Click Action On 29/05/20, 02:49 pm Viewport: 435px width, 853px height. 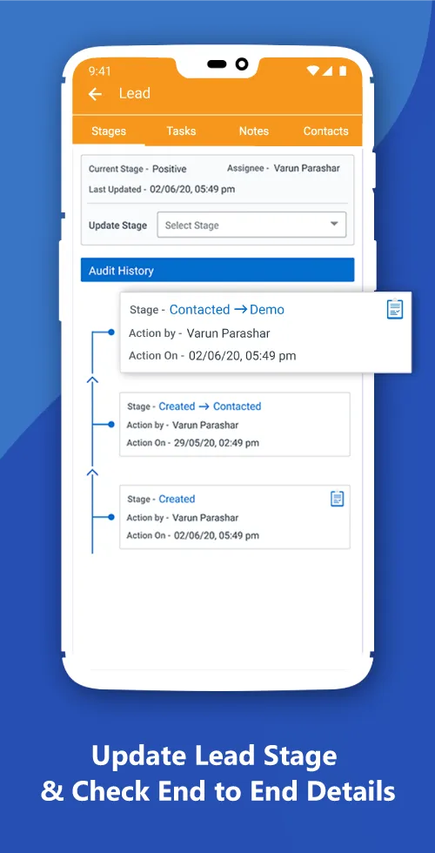click(x=217, y=443)
